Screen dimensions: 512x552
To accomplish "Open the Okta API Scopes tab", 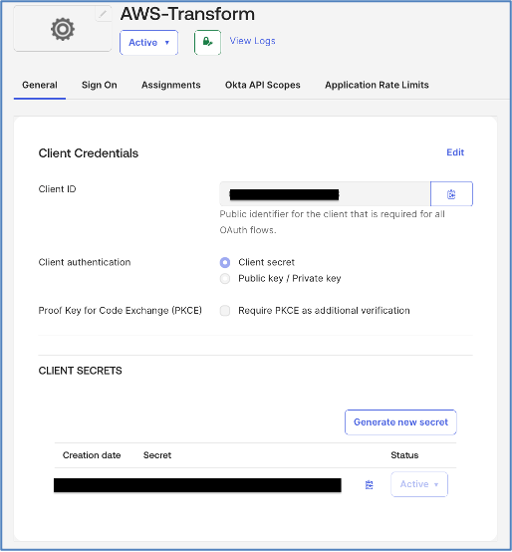I will tap(263, 86).
